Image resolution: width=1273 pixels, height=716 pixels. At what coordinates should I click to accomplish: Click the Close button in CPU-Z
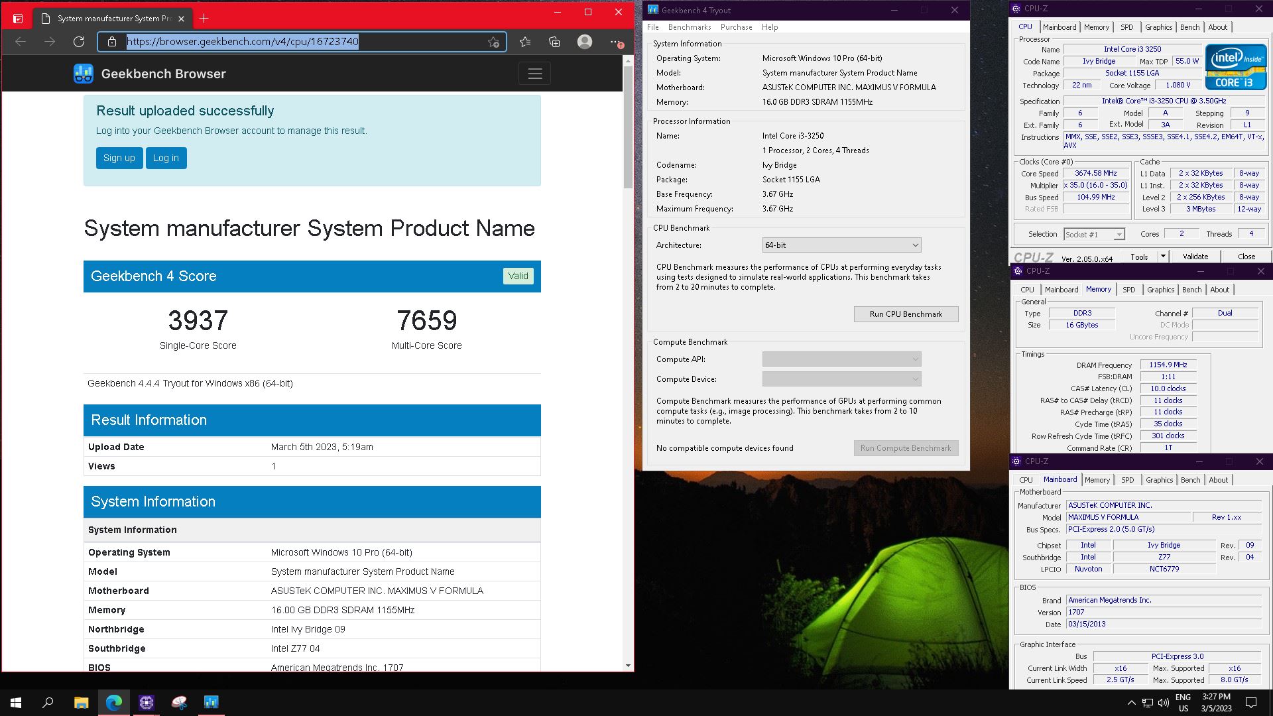pyautogui.click(x=1246, y=257)
